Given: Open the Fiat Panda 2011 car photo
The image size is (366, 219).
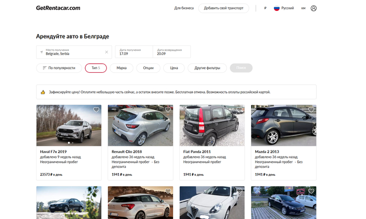Looking at the screenshot, I should [x=212, y=125].
